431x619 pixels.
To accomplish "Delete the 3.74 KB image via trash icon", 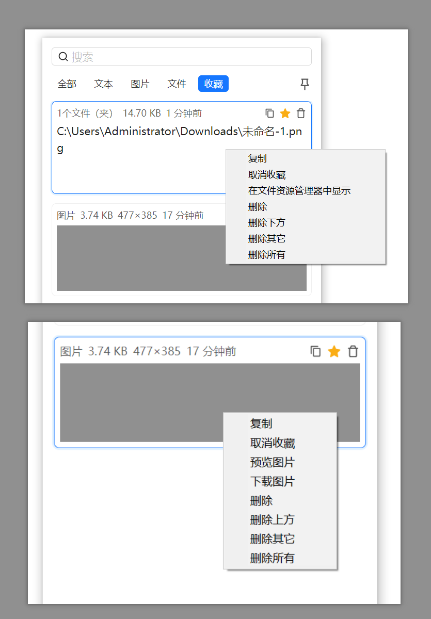I will point(353,351).
